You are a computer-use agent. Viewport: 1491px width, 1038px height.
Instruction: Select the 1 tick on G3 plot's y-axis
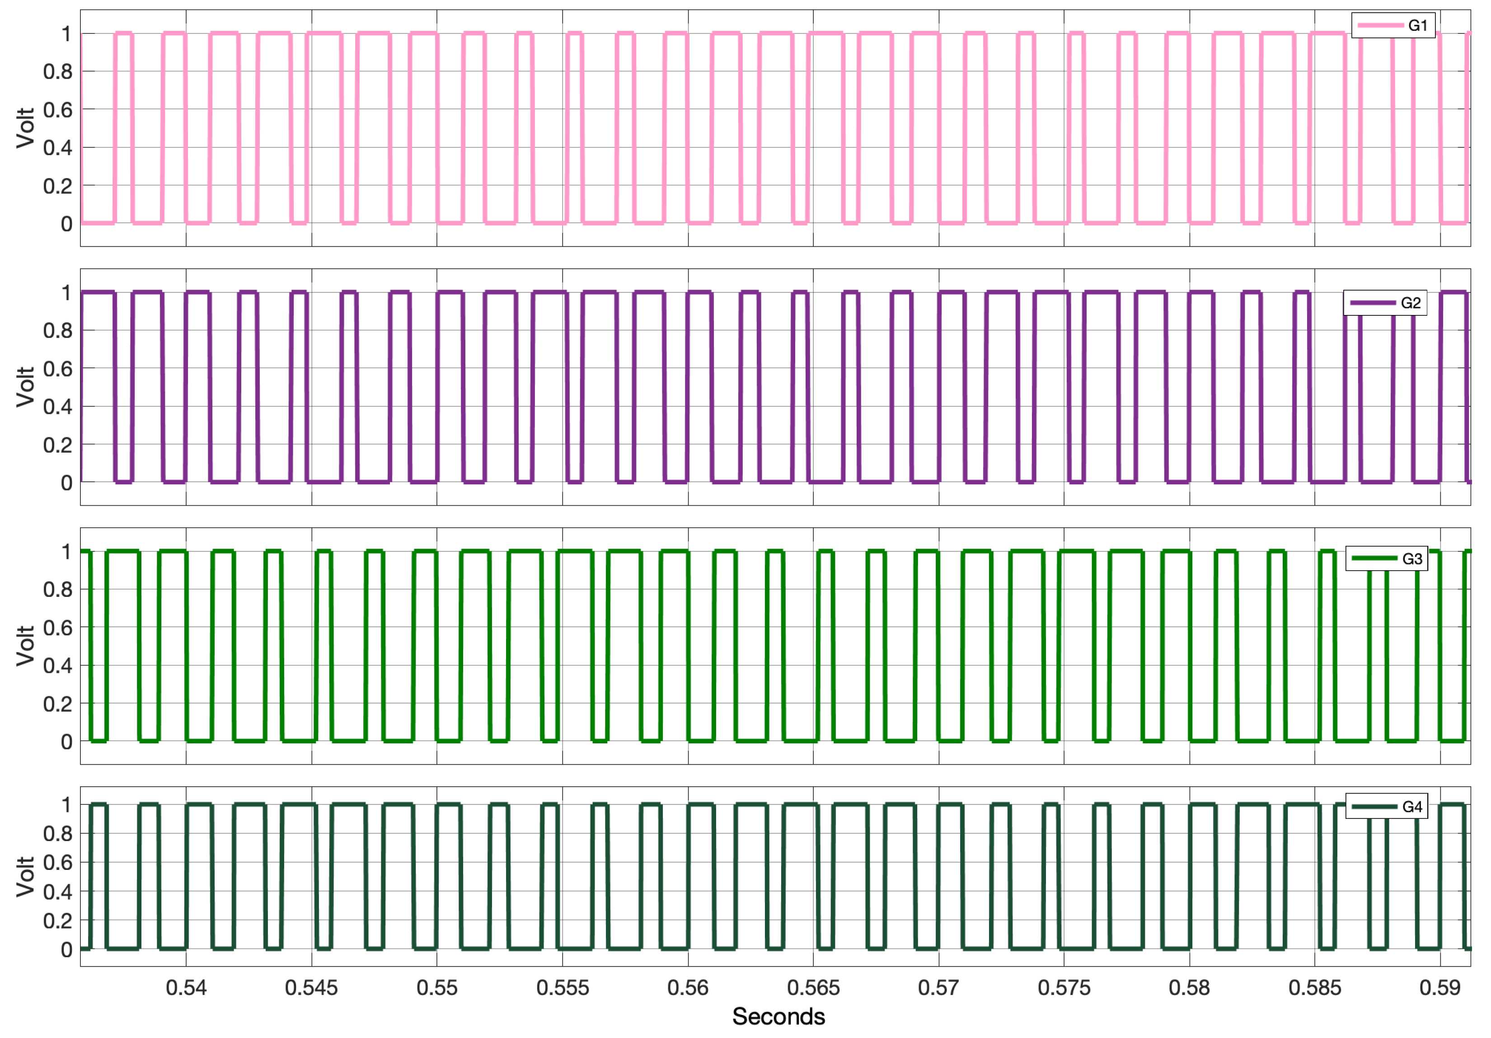(x=66, y=551)
